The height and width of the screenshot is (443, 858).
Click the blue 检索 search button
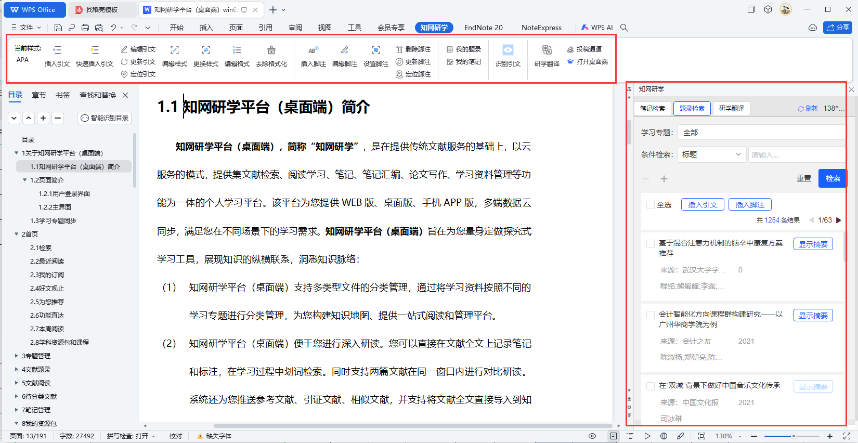click(x=832, y=178)
